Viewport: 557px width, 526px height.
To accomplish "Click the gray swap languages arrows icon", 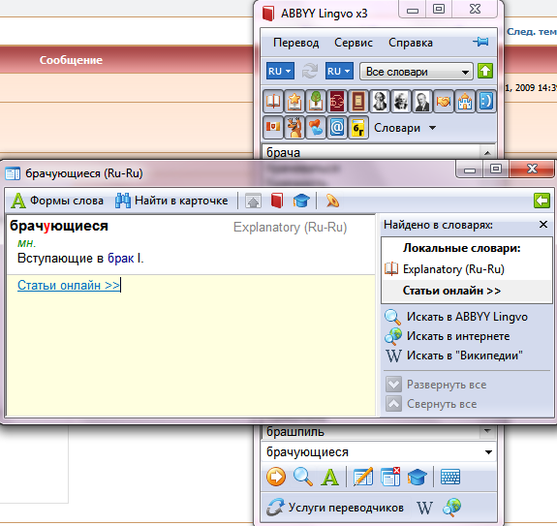I will (310, 71).
